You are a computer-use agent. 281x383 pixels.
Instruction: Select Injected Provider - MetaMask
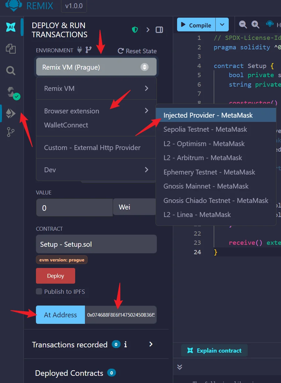208,115
